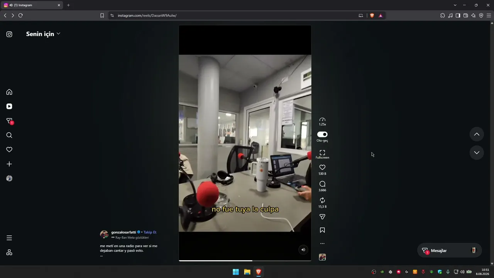Open direct messages icon in the sidebar
Screen dimensions: 494x278
pos(10,121)
